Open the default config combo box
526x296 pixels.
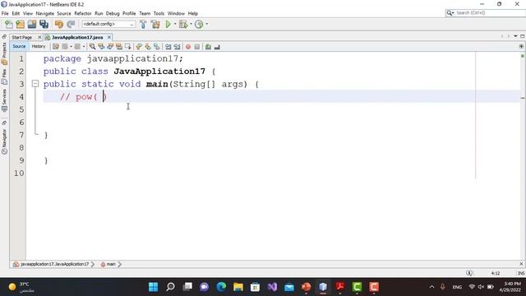coord(108,24)
